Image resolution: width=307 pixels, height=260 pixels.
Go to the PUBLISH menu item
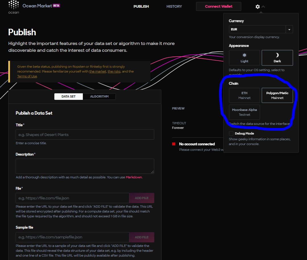coord(141,7)
